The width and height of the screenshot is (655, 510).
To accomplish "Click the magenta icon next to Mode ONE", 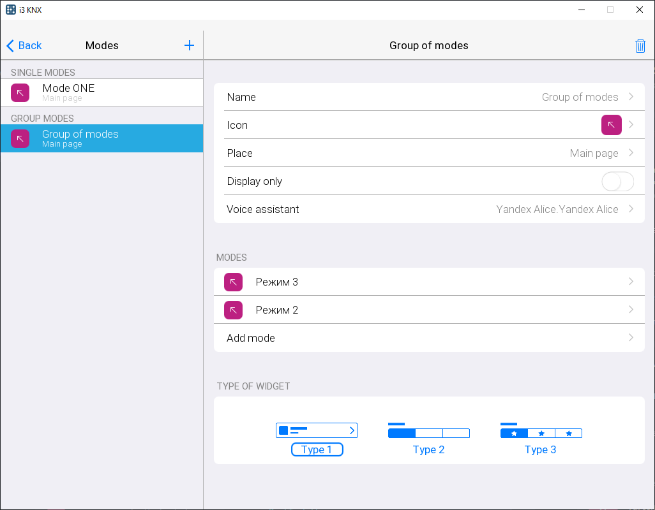I will [20, 92].
